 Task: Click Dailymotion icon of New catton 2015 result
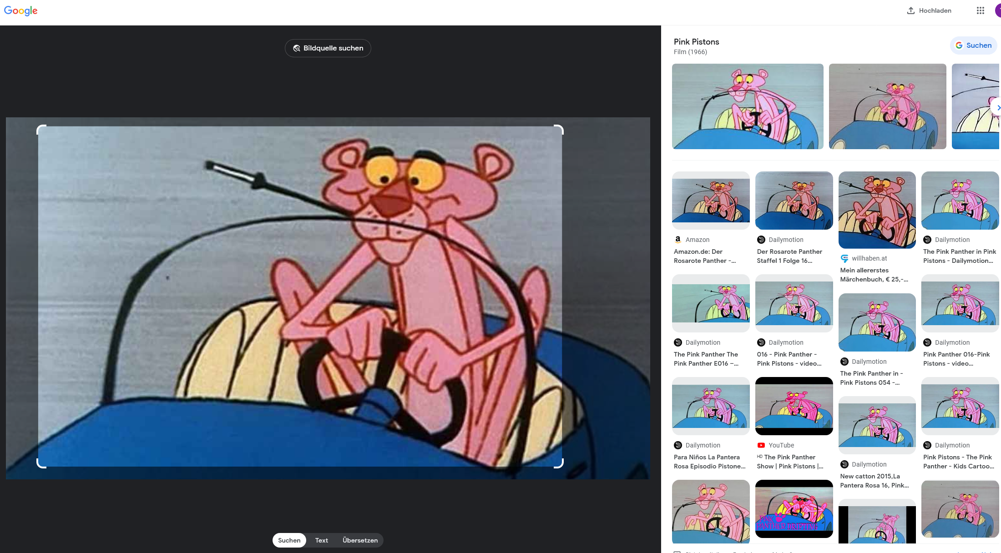(844, 464)
